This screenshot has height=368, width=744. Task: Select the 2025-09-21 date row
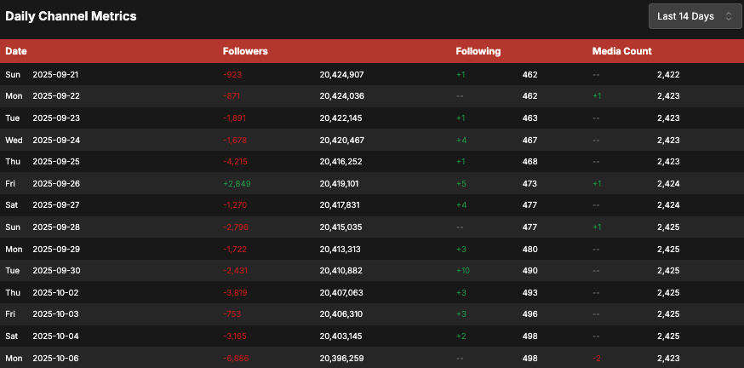tap(55, 75)
